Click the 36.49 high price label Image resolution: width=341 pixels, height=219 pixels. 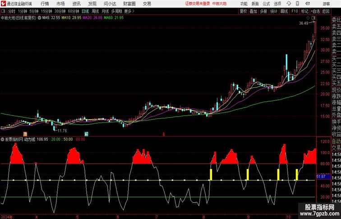click(304, 23)
